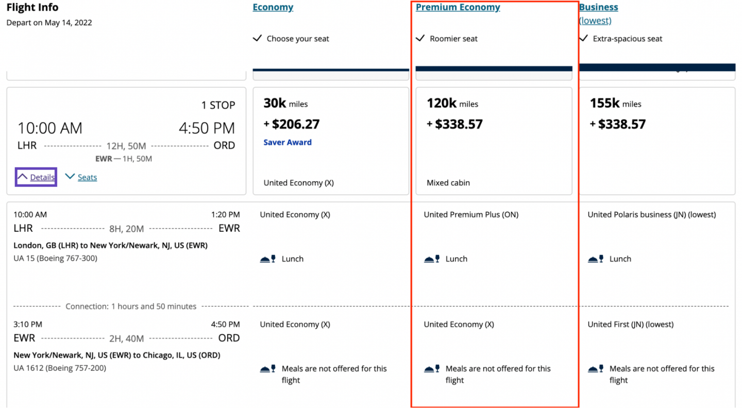The image size is (742, 408).
Task: Sort by the Economy column header
Action: point(273,7)
